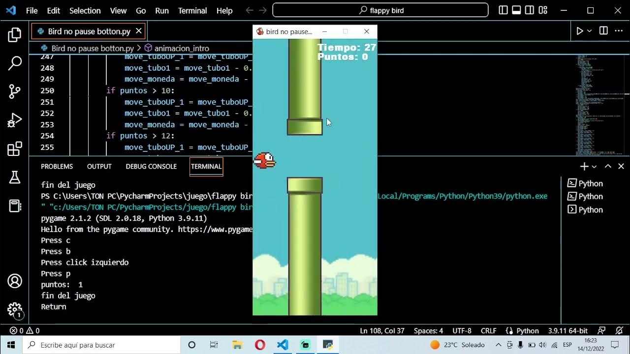The width and height of the screenshot is (630, 354).
Task: Open the Extensions view
Action: 15,148
